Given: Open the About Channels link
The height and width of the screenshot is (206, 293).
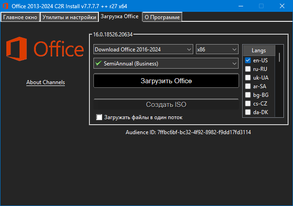Looking at the screenshot, I should [45, 82].
